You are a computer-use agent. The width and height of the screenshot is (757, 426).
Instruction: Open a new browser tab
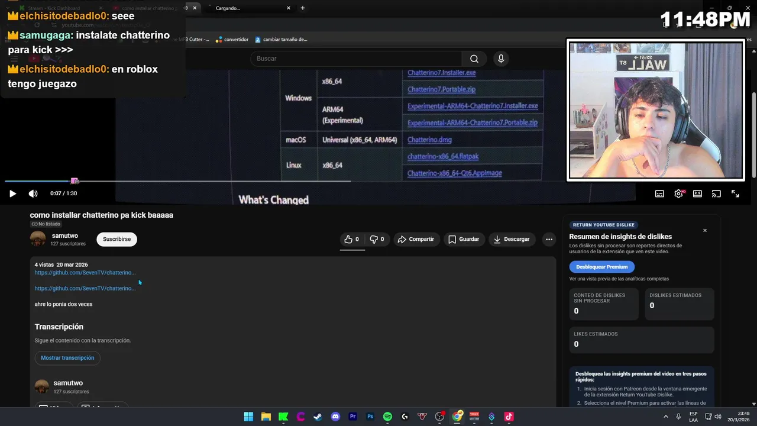pos(303,8)
